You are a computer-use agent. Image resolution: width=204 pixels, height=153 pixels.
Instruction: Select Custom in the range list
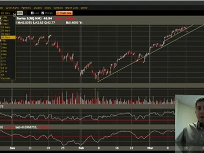(8, 78)
